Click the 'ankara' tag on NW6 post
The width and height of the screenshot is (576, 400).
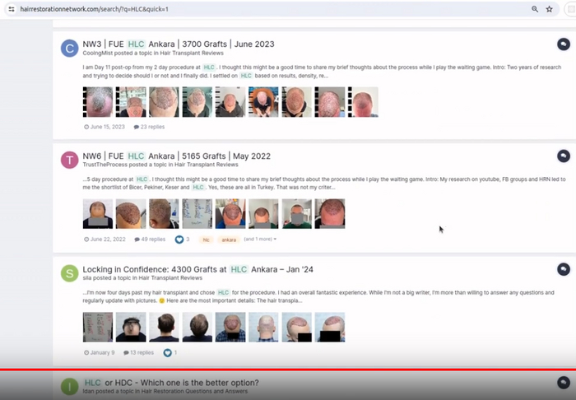tap(229, 240)
